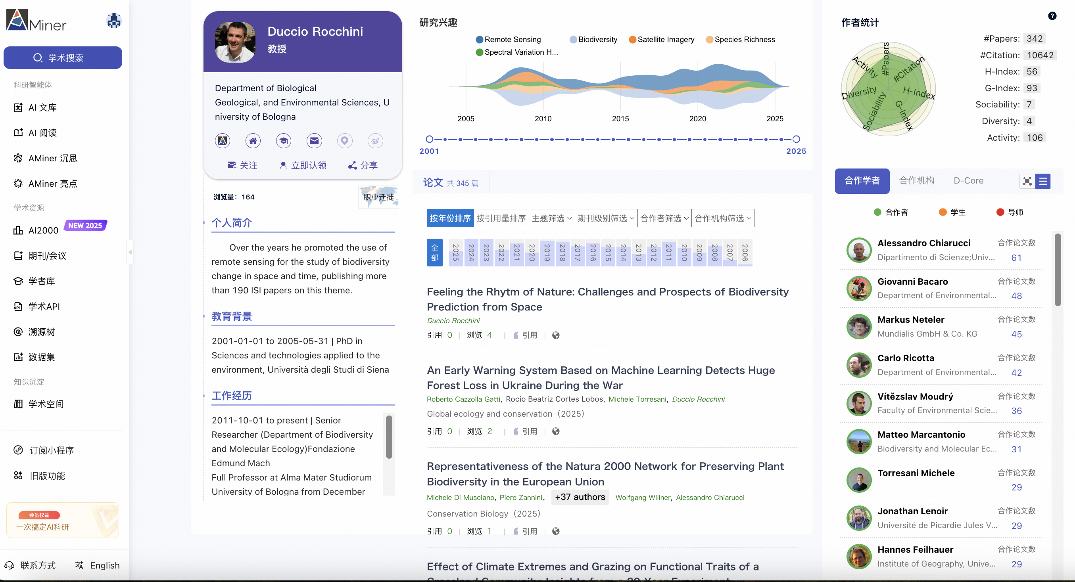The height and width of the screenshot is (582, 1075).
Task: Select the 2020 year filter column
Action: (x=532, y=253)
